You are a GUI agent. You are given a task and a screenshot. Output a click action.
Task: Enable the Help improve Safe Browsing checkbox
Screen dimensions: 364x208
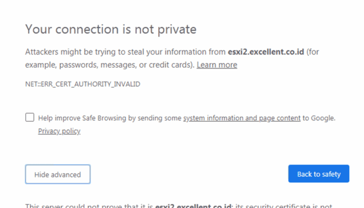coord(30,117)
